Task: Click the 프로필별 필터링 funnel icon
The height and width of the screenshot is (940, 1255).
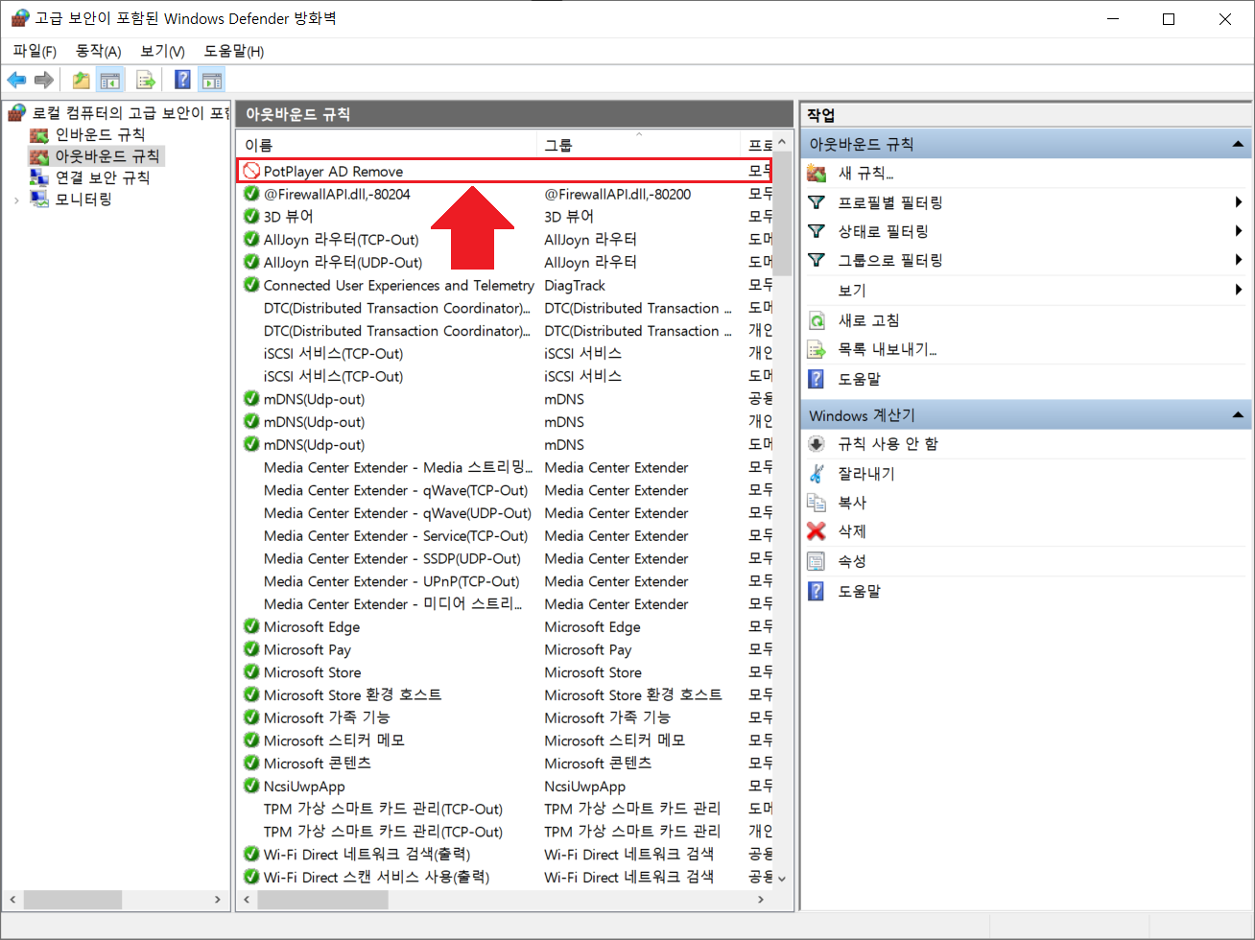Action: coord(817,202)
